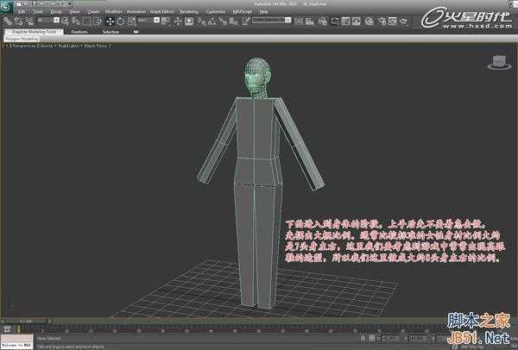Open the Customize menu

click(x=215, y=11)
